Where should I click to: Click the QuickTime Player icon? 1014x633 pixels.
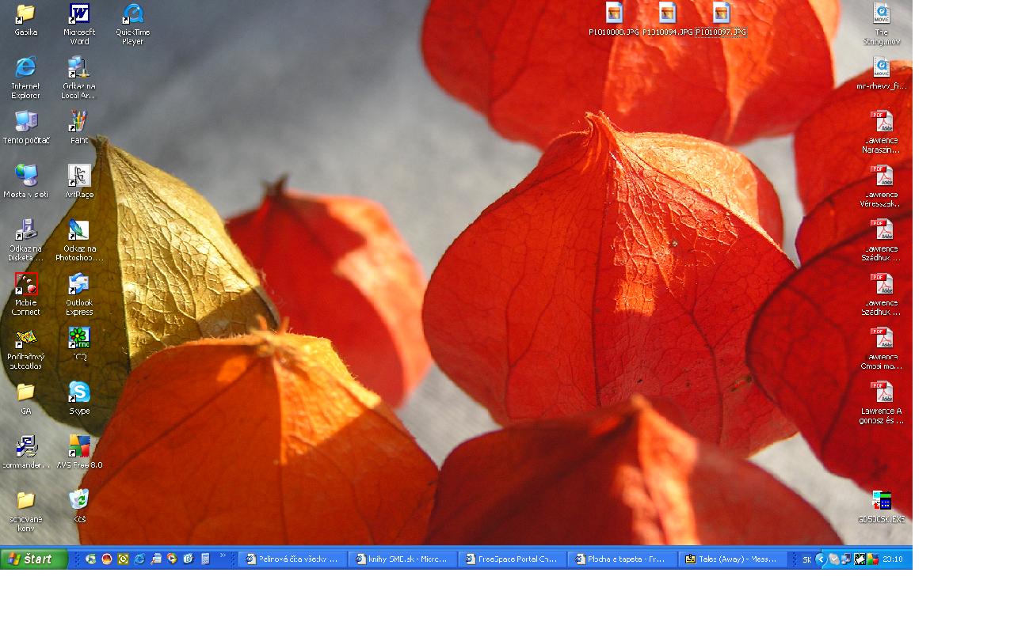[x=133, y=14]
